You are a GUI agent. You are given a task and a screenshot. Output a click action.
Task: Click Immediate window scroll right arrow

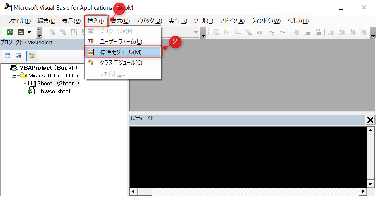tap(363, 192)
